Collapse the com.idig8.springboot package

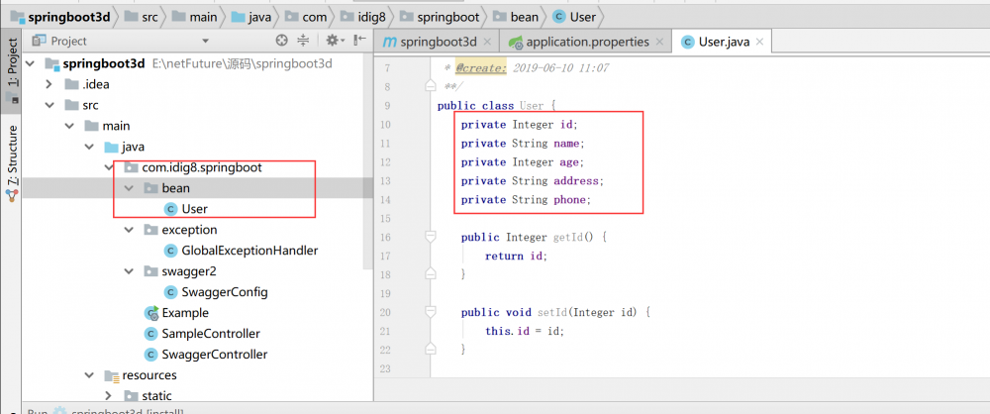(x=109, y=168)
